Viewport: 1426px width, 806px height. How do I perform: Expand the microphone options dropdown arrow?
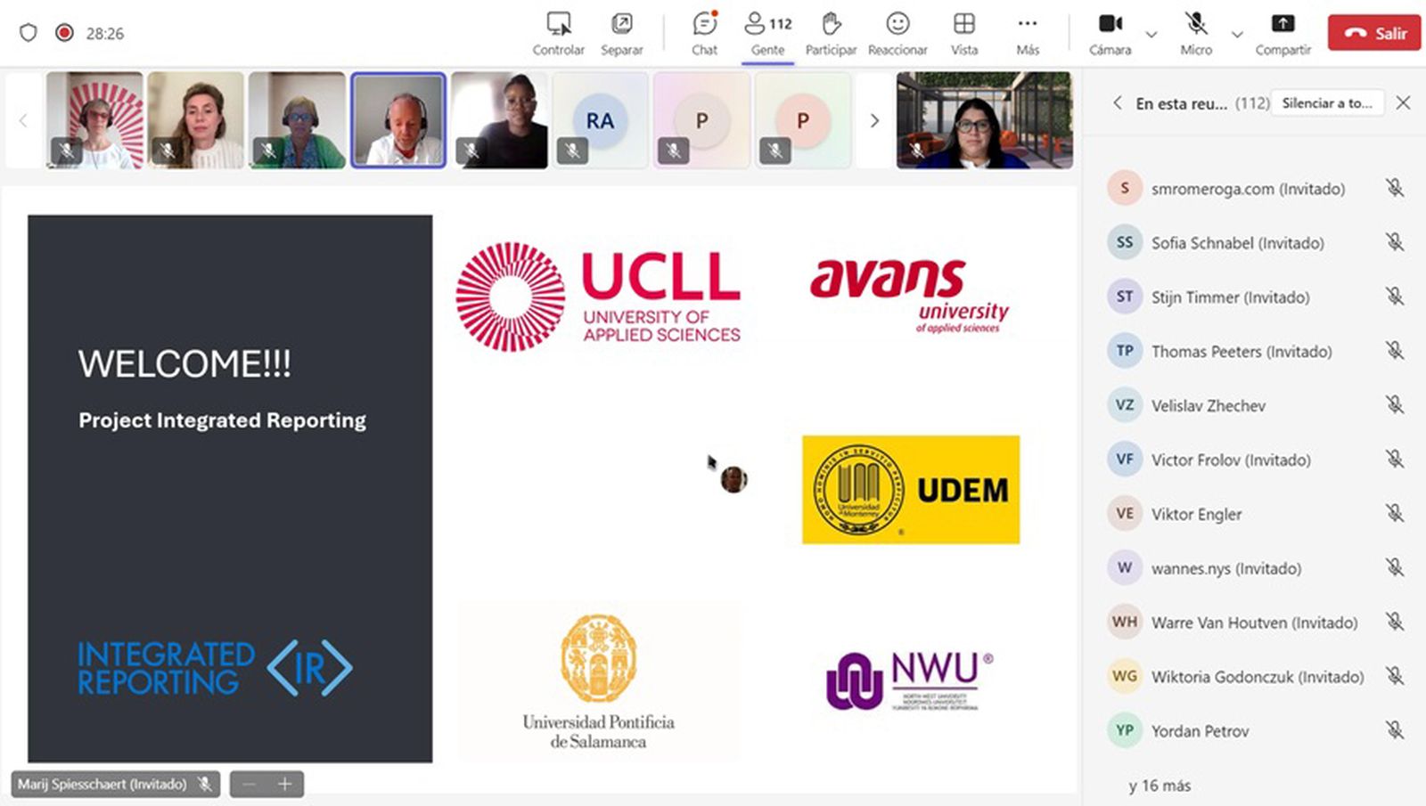pyautogui.click(x=1237, y=35)
